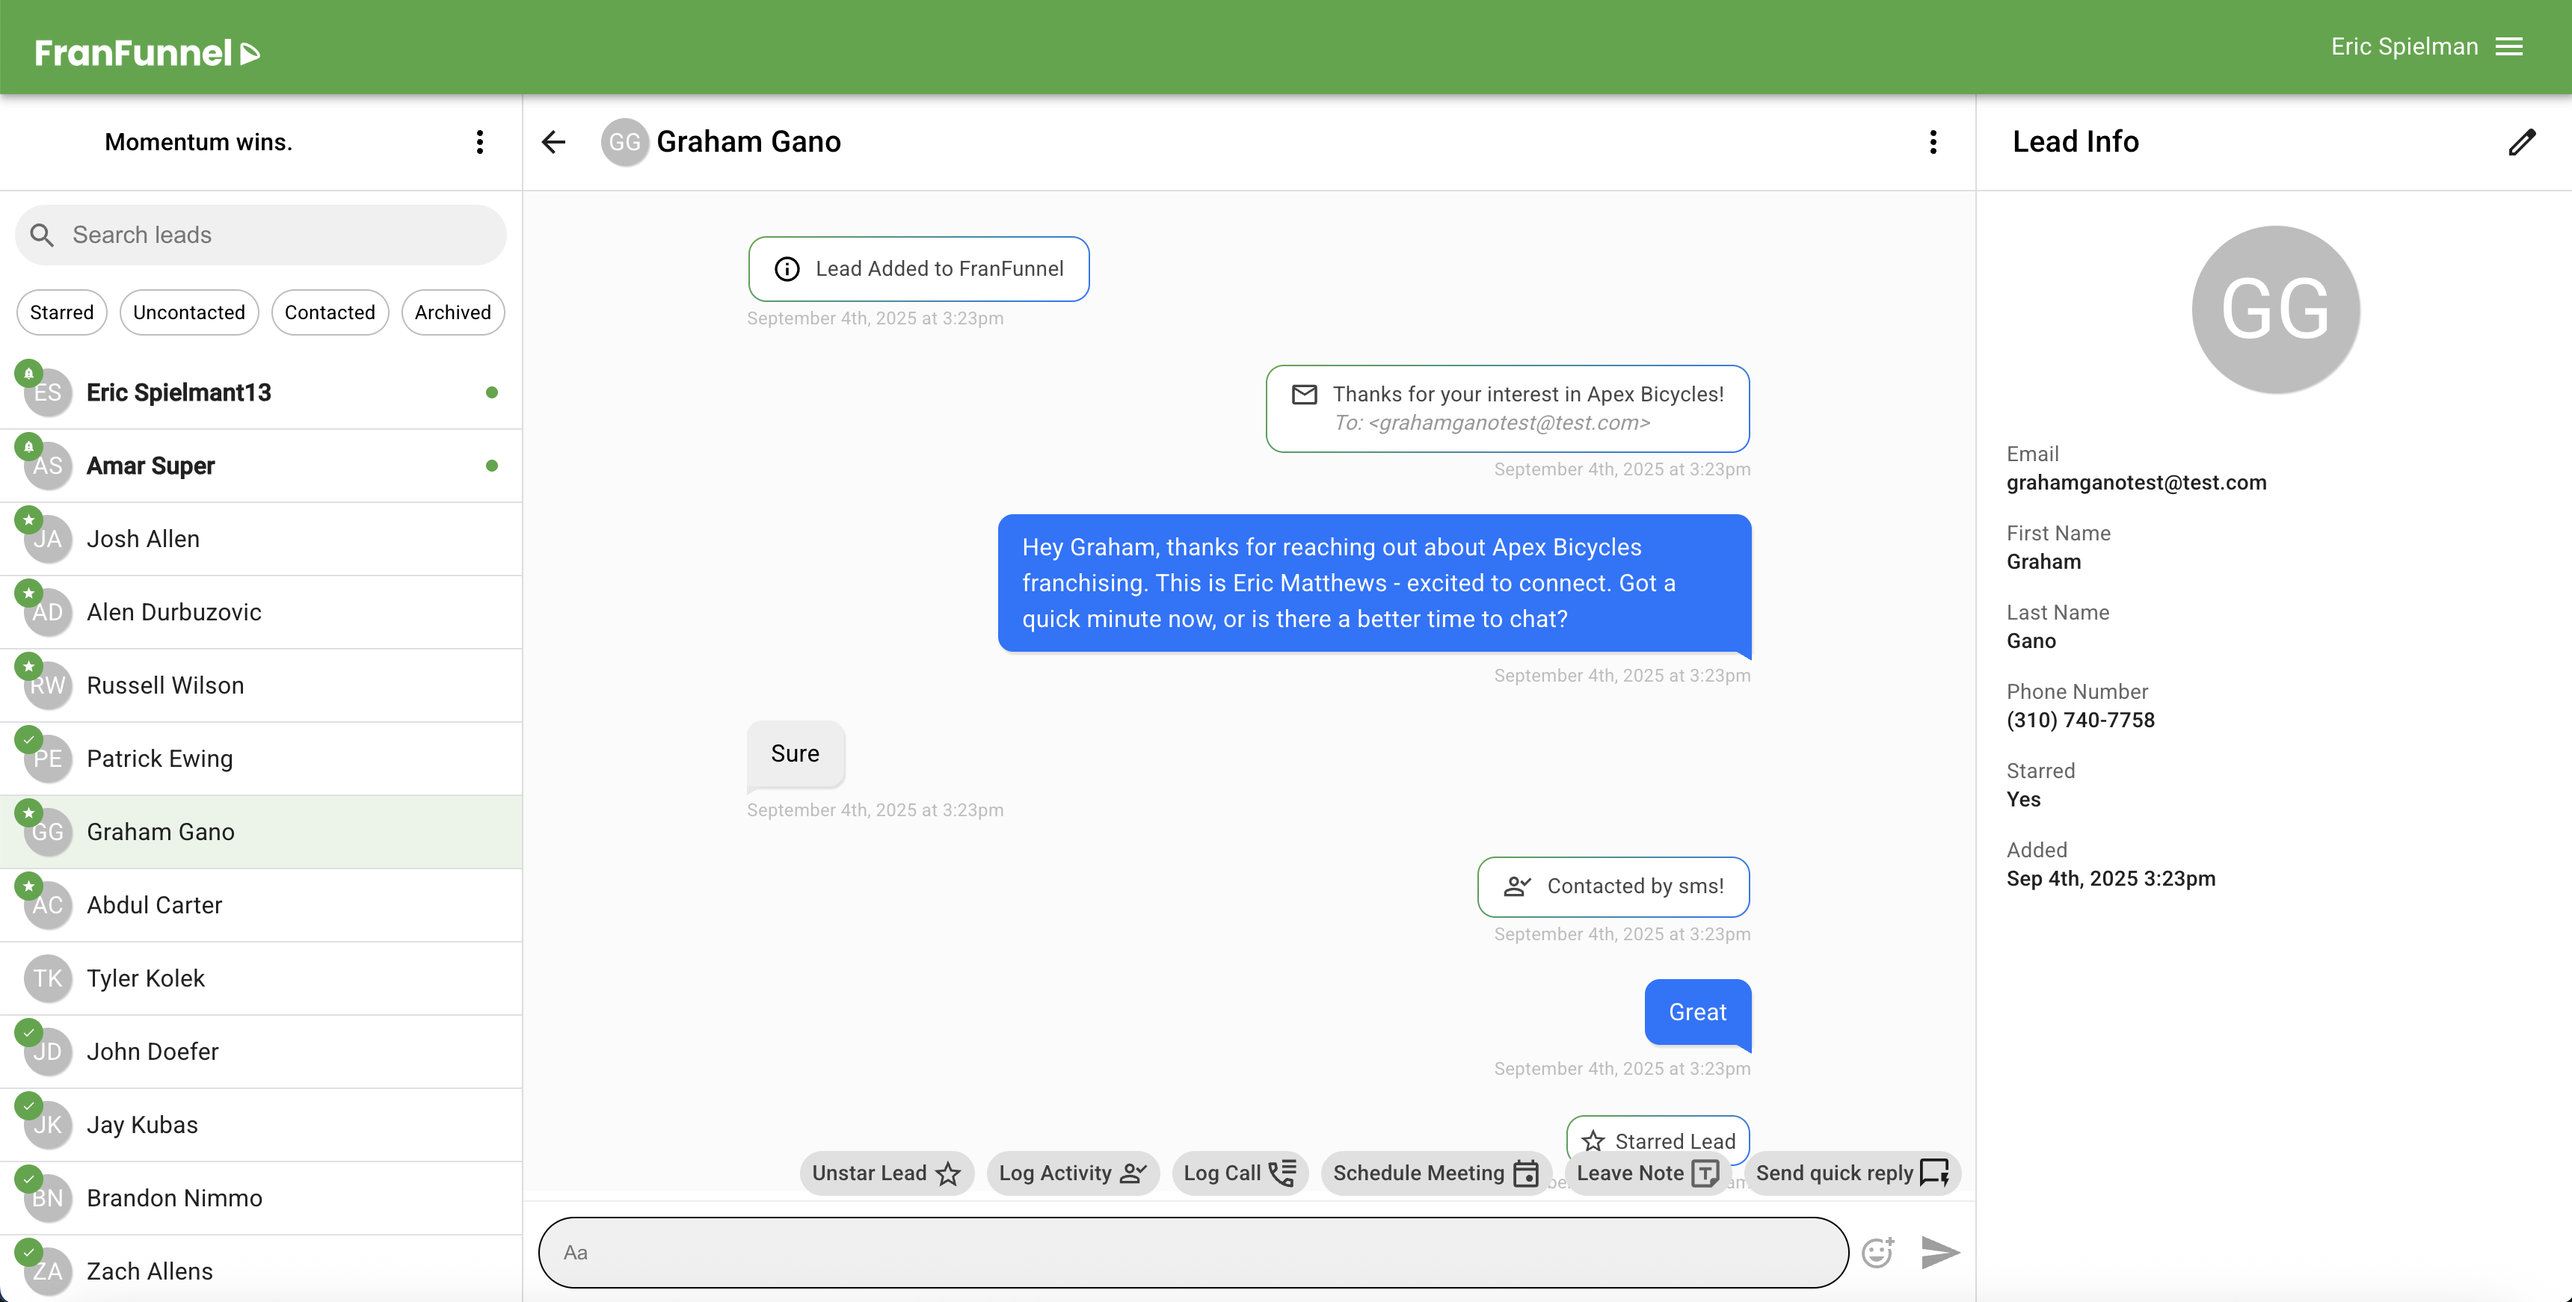This screenshot has height=1302, width=2572.
Task: Click the Graham Gano header name
Action: 749,142
